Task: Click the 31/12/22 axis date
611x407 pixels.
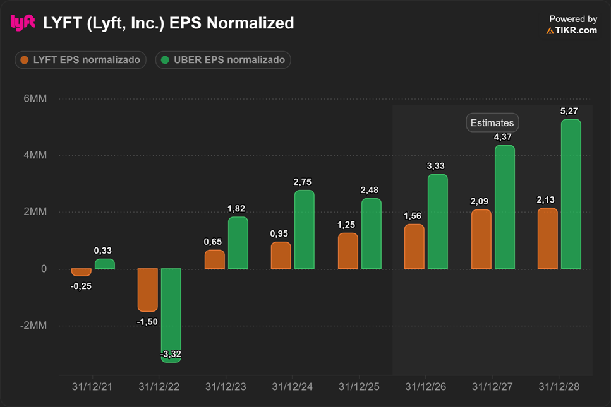Action: point(159,387)
